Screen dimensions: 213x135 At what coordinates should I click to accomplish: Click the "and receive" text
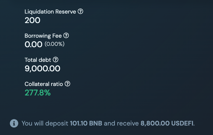(x=121, y=124)
